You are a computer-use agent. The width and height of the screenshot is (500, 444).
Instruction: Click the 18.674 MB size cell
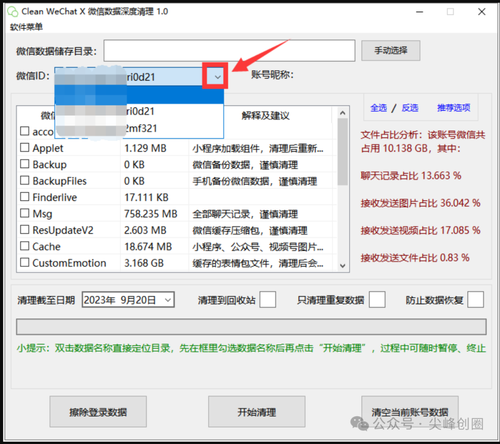pyautogui.click(x=148, y=247)
